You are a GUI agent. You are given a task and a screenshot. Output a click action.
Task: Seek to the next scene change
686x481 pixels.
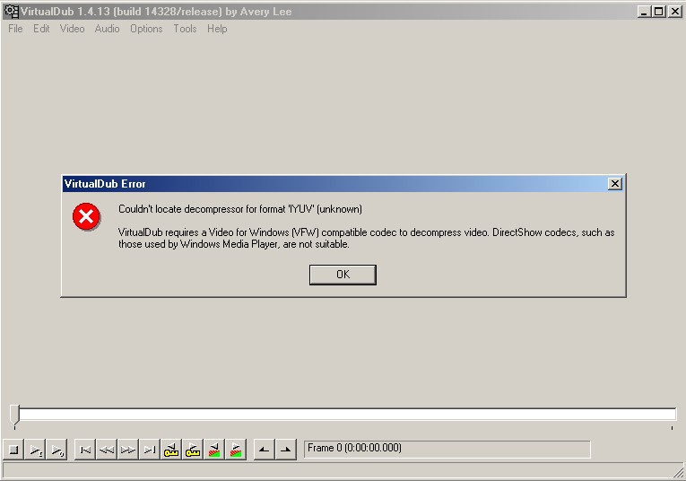pos(236,450)
